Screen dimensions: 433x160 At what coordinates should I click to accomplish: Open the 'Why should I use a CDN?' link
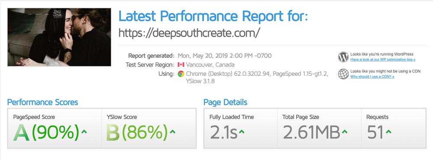coord(372,76)
